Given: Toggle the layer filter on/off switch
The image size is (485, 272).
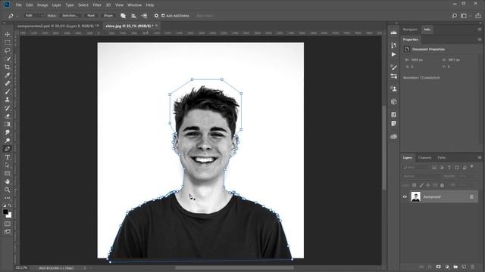Looking at the screenshot, I should pyautogui.click(x=471, y=166).
